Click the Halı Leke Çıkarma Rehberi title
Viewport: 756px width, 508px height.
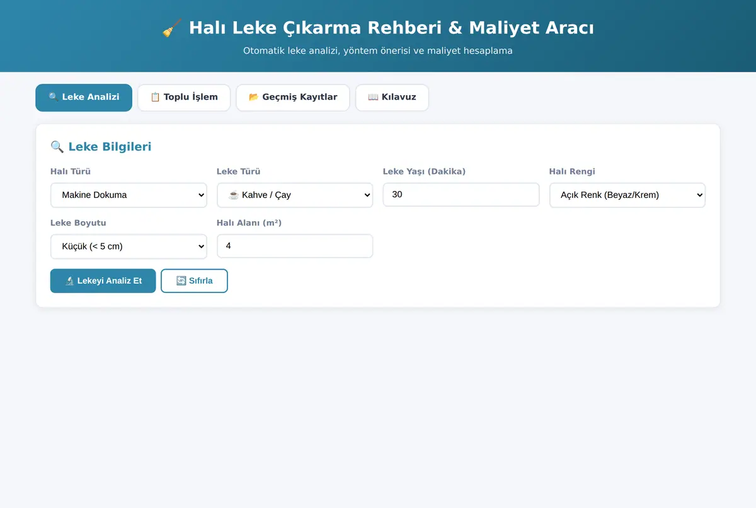point(391,28)
